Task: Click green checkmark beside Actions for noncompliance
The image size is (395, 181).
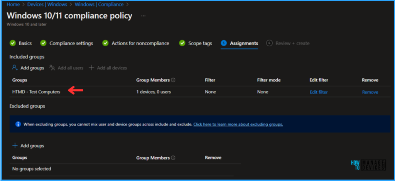Action: pos(105,43)
